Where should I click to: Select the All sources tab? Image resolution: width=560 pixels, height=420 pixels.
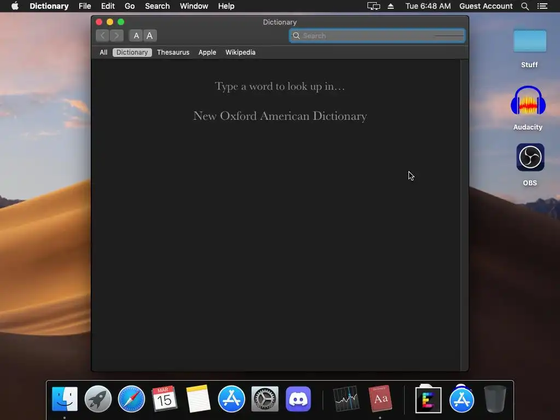(x=103, y=52)
